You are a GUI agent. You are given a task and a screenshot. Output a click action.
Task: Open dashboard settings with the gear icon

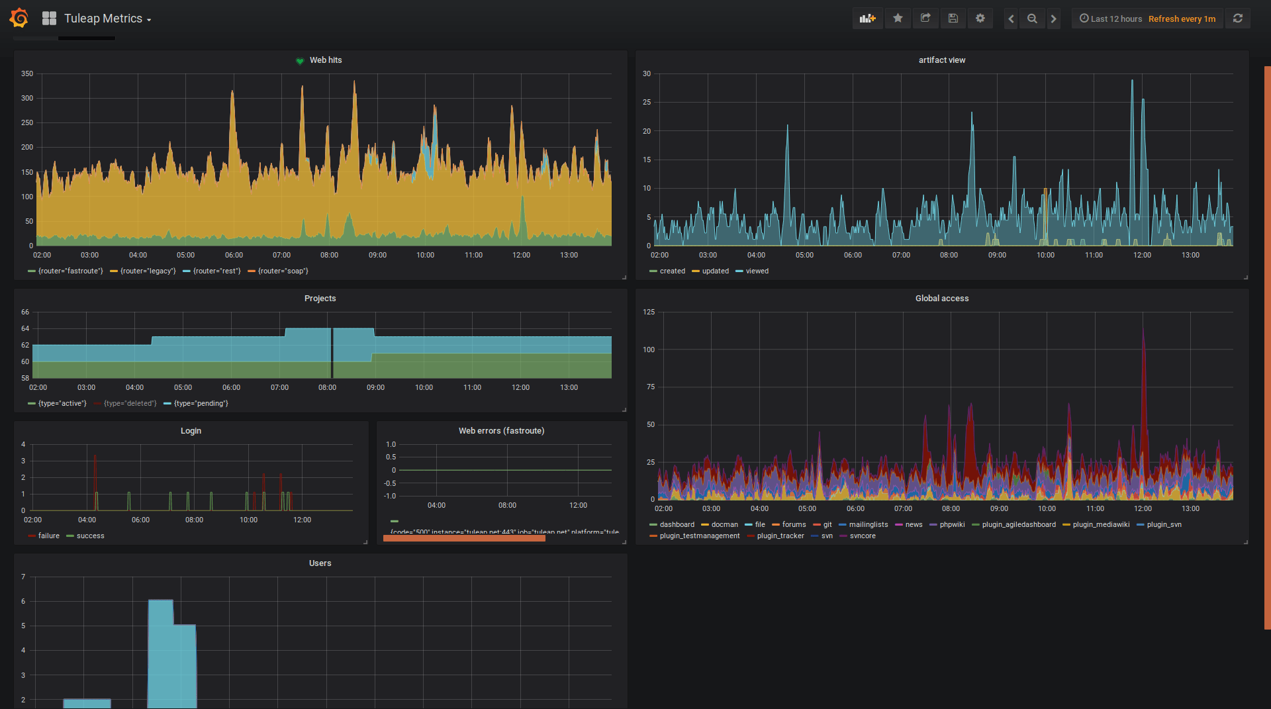pyautogui.click(x=980, y=18)
